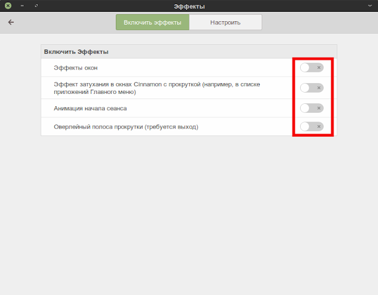Image resolution: width=378 pixels, height=295 pixels.
Task: Click the Включить Эффекты section header
Action: point(76,52)
